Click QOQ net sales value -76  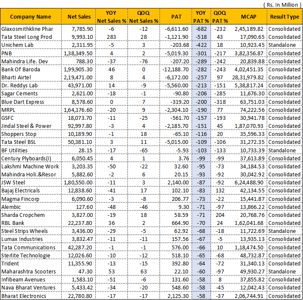click(x=143, y=62)
